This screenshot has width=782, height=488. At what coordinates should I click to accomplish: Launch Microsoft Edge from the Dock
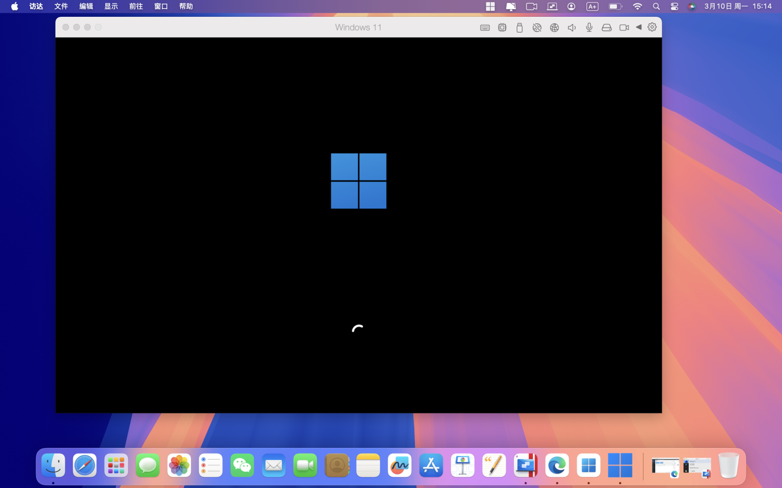556,465
